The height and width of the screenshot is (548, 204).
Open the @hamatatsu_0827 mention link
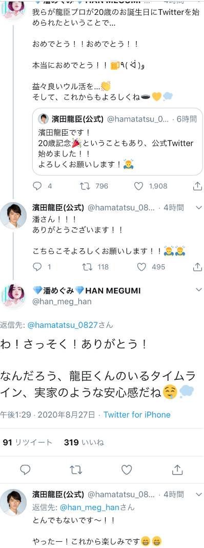pyautogui.click(x=65, y=325)
